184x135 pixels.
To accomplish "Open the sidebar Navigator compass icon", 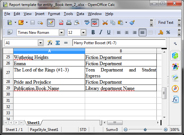I will [175, 89].
